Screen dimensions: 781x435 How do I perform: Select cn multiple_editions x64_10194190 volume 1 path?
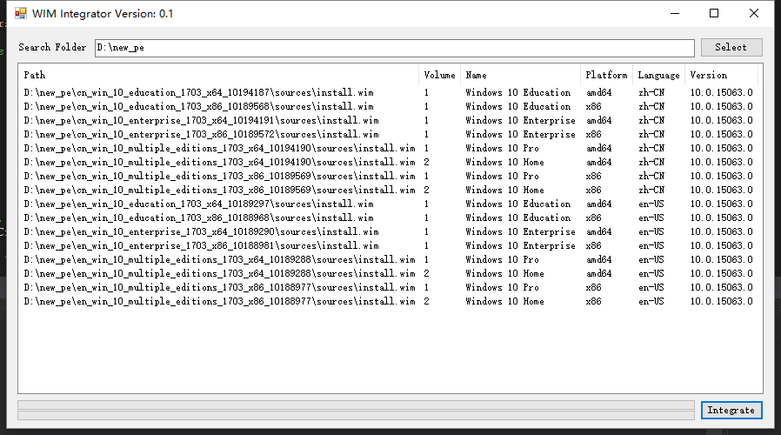[220, 149]
